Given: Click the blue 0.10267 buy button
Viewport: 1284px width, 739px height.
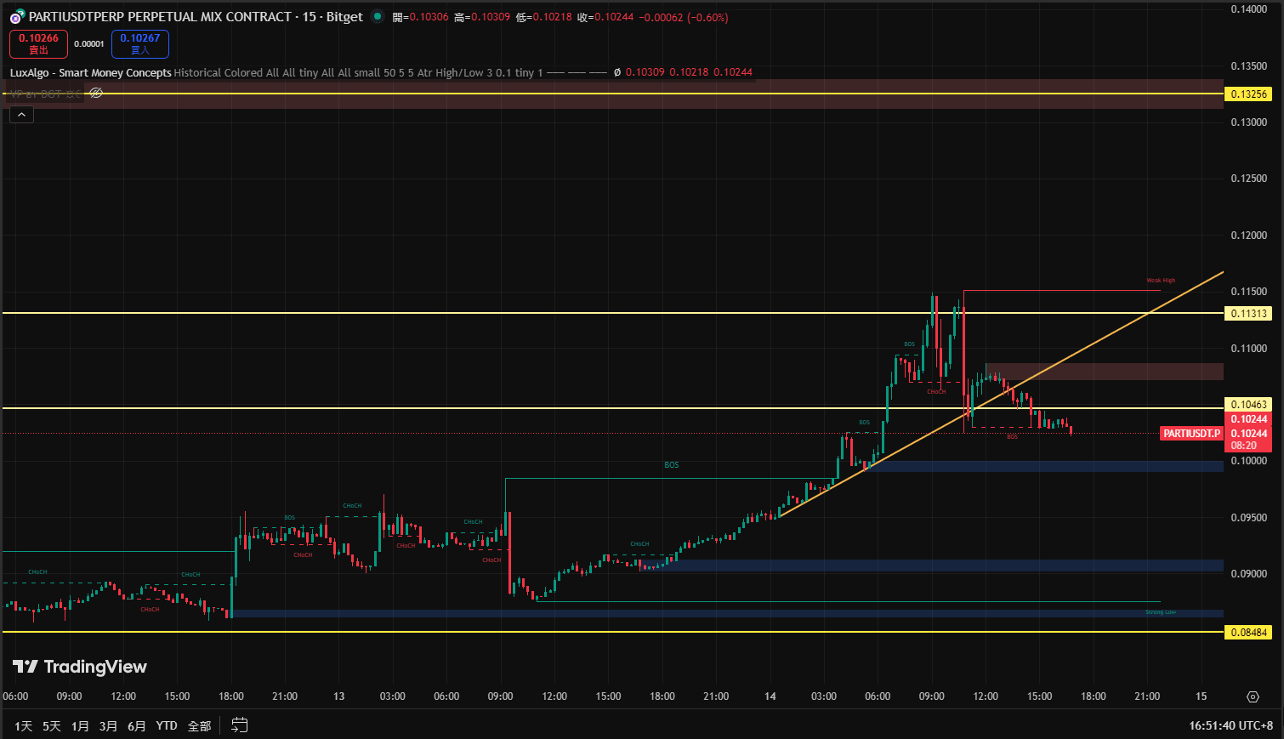Looking at the screenshot, I should (140, 43).
